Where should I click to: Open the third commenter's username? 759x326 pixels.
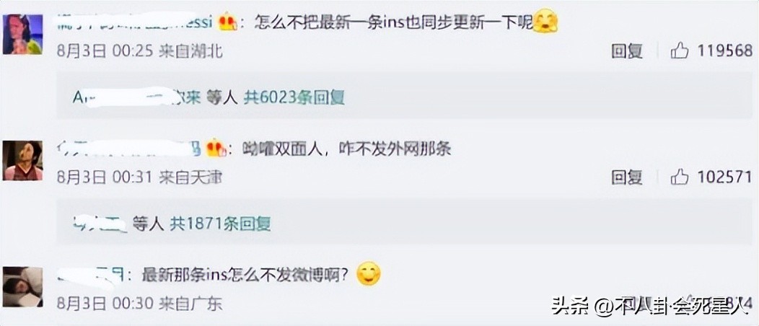tap(93, 276)
